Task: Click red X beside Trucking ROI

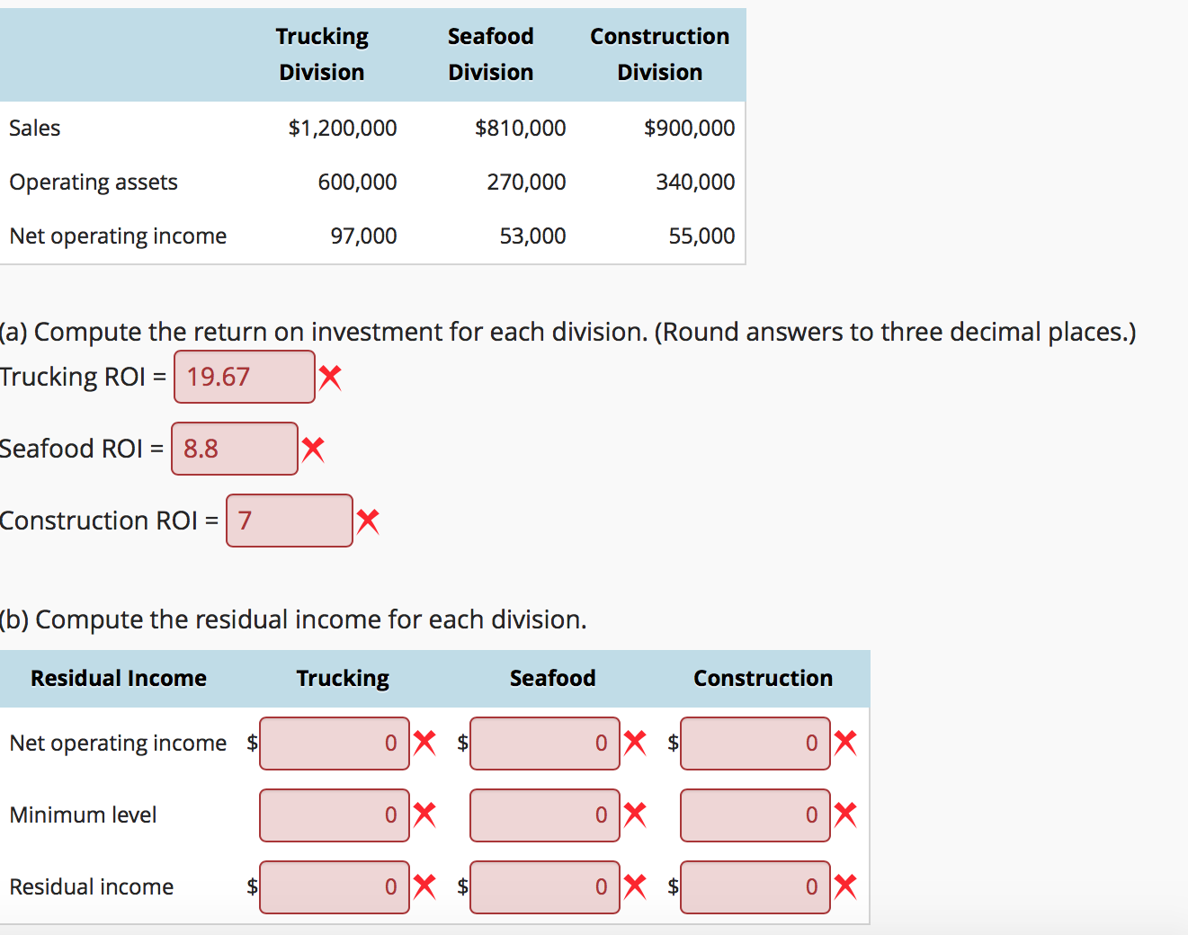Action: pos(330,378)
